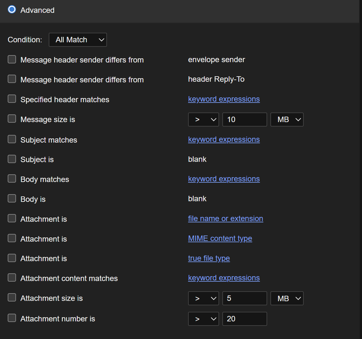This screenshot has height=339, width=362.
Task: Open Body matches keyword expressions link
Action: click(x=224, y=179)
